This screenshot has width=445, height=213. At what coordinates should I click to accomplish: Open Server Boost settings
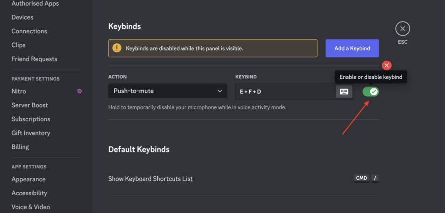[x=30, y=105]
